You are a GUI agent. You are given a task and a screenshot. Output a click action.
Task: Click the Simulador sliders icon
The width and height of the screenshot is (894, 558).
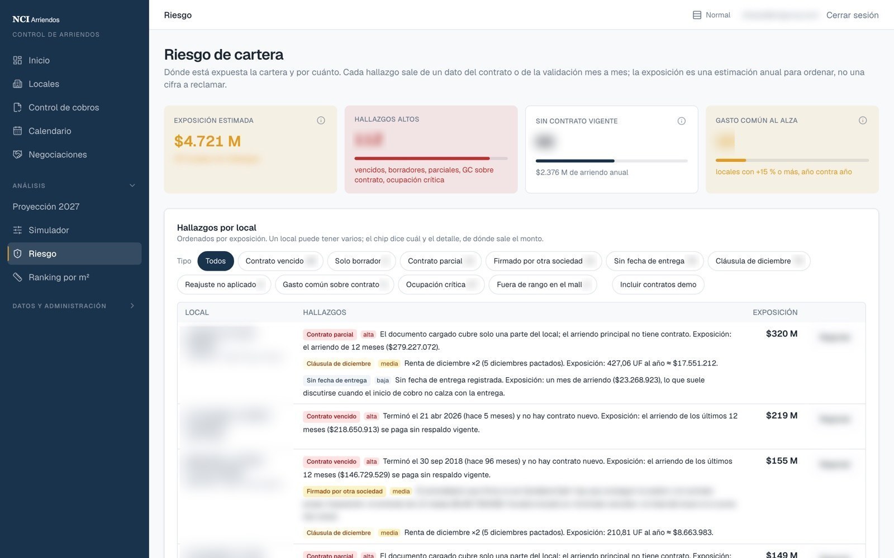pos(17,230)
